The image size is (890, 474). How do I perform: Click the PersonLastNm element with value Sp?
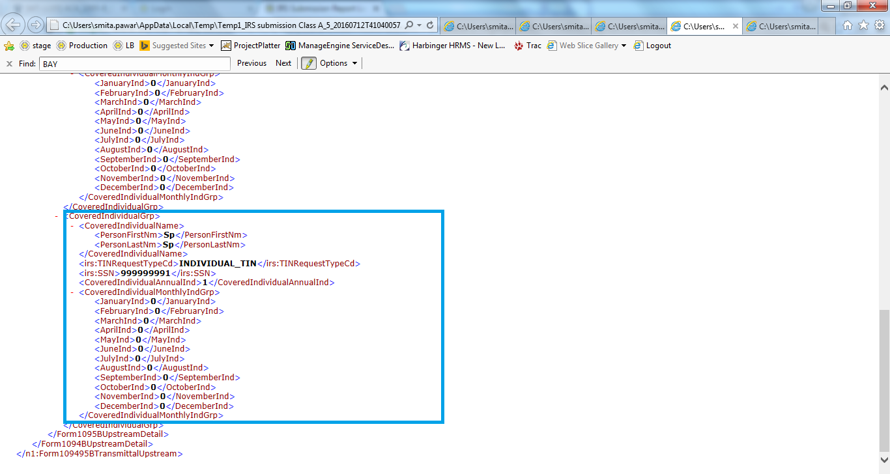[x=169, y=244]
